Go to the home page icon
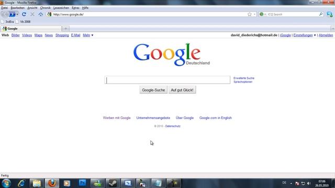The width and height of the screenshot is (335, 188). pyautogui.click(x=41, y=15)
